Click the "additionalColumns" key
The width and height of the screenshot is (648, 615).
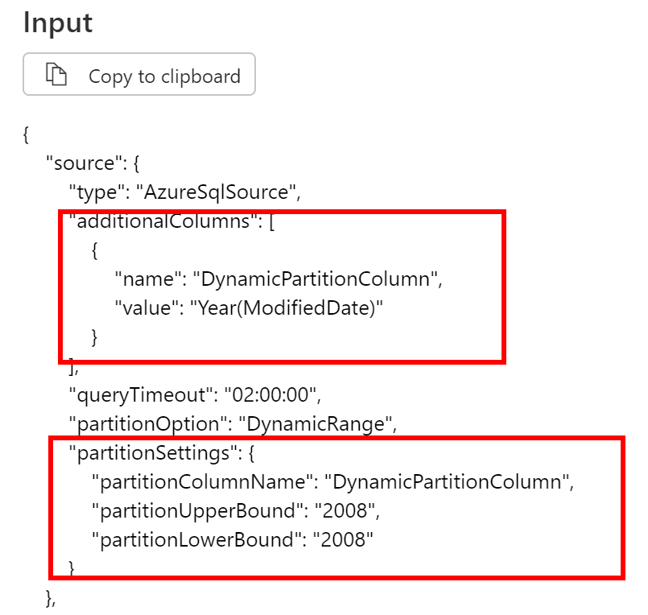click(163, 221)
